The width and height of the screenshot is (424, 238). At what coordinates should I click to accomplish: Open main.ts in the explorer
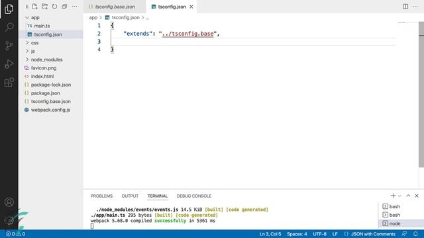pos(51,26)
